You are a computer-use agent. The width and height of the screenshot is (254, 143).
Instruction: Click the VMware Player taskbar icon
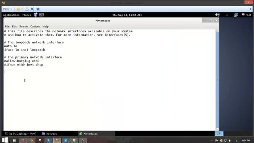tap(57, 140)
